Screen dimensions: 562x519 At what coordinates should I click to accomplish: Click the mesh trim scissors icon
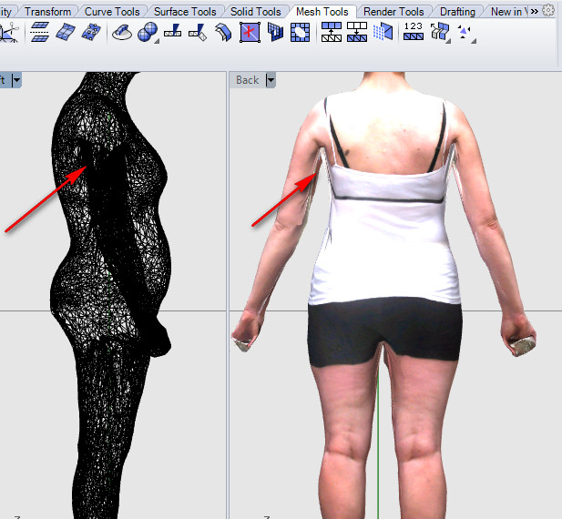coord(9,32)
